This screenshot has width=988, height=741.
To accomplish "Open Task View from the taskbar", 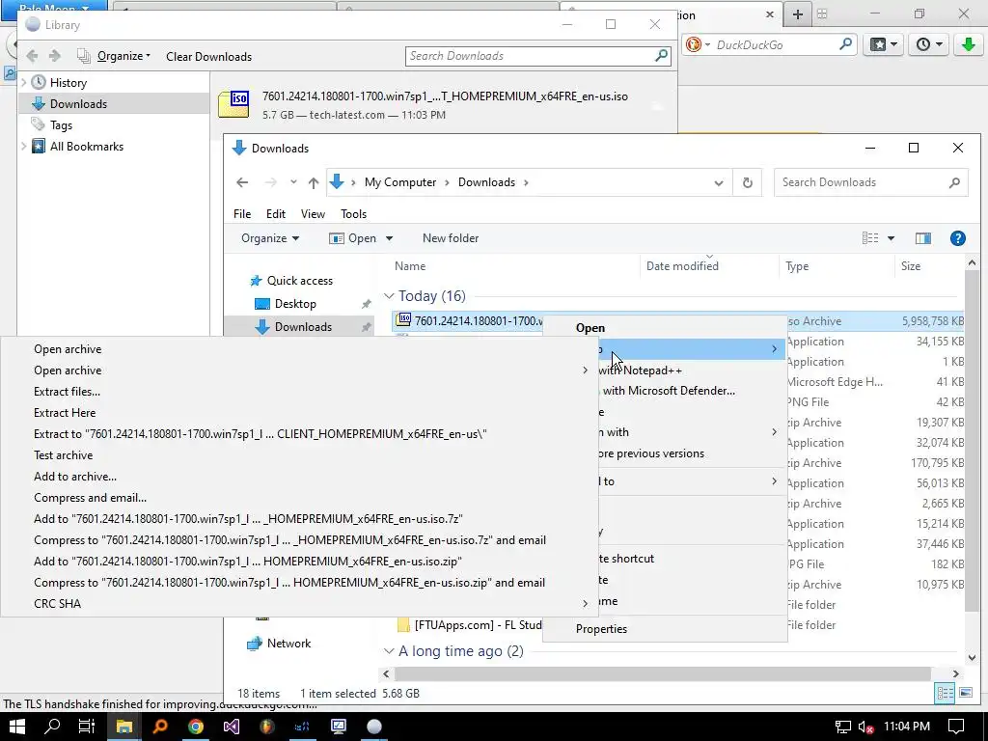I will coord(86,727).
